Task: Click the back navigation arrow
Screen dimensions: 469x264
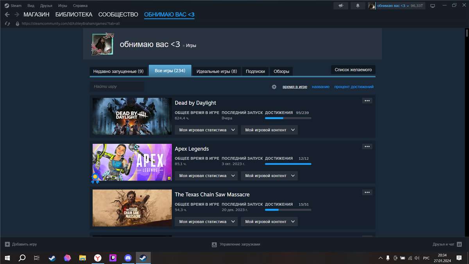Action: coord(6,14)
